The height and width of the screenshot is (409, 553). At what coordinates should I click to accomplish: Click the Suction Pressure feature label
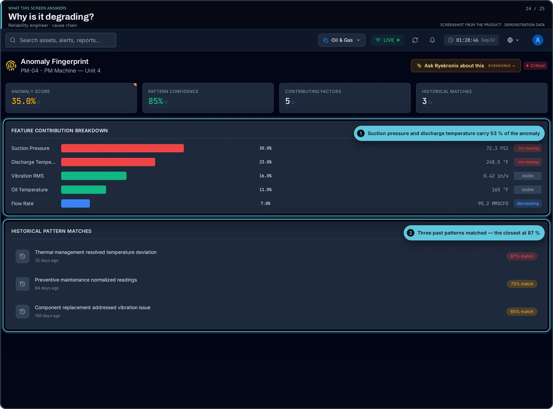30,148
